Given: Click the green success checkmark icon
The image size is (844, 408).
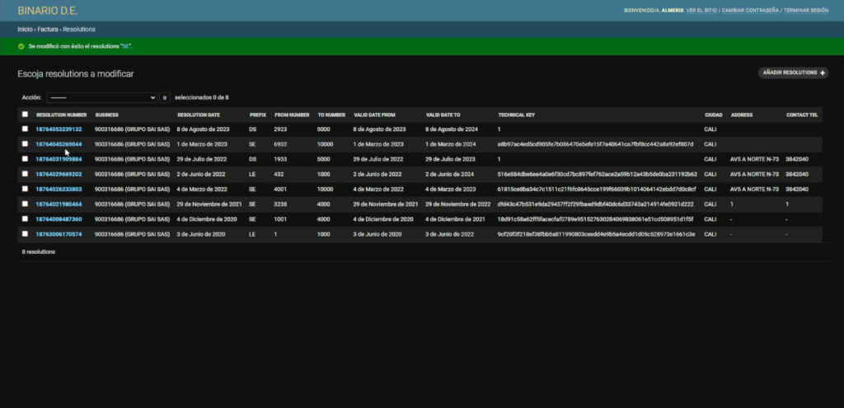Looking at the screenshot, I should [x=21, y=46].
